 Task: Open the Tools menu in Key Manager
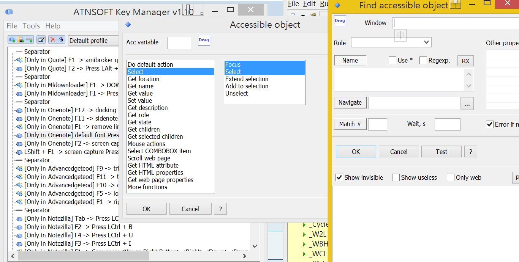point(31,26)
